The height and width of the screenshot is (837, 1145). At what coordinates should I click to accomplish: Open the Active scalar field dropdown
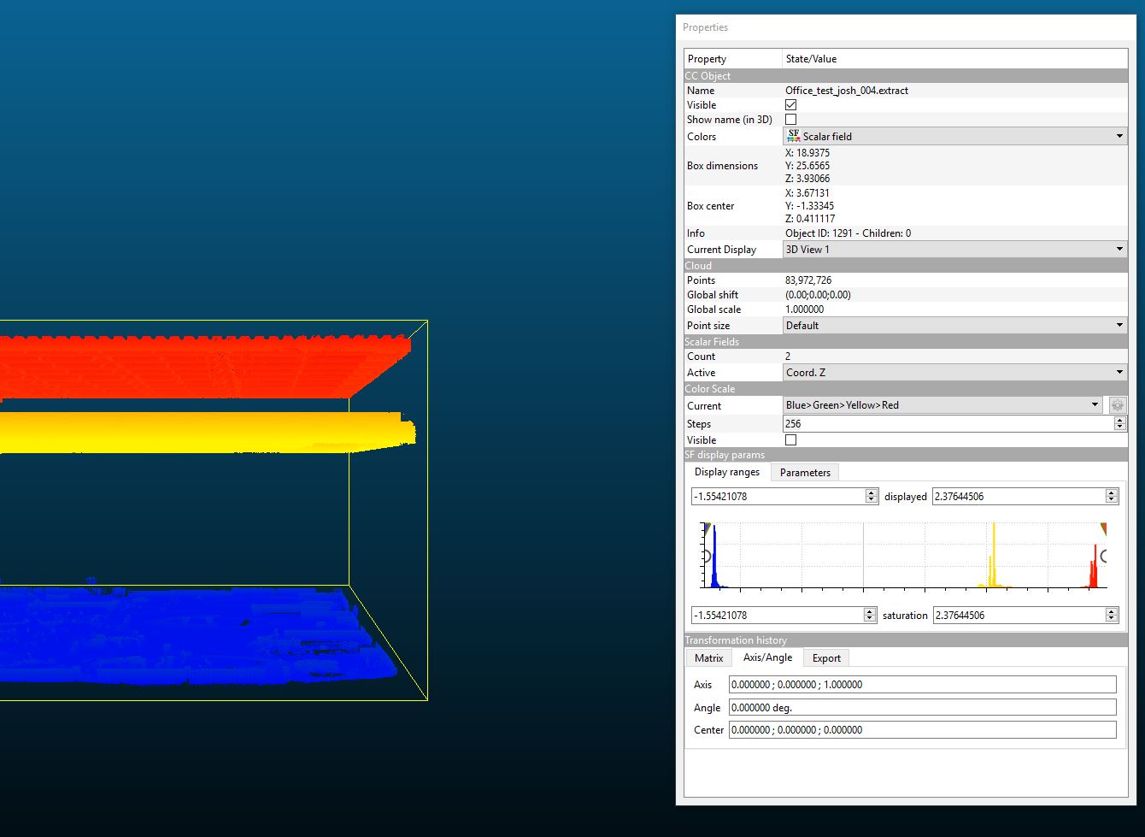954,373
